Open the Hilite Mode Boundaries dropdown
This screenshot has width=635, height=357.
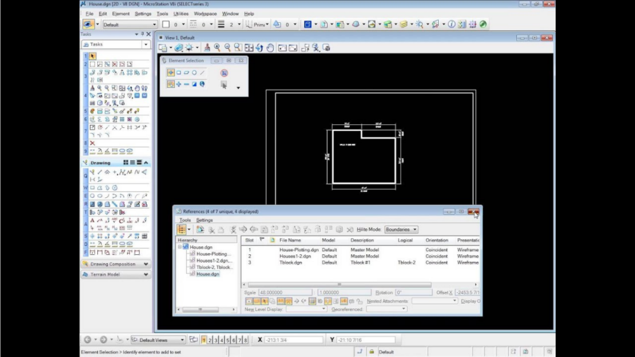pyautogui.click(x=401, y=230)
